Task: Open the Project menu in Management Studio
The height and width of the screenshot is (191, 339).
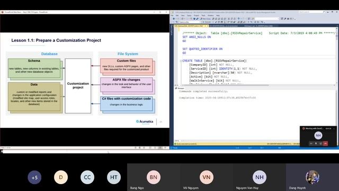Action: pyautogui.click(x=197, y=15)
